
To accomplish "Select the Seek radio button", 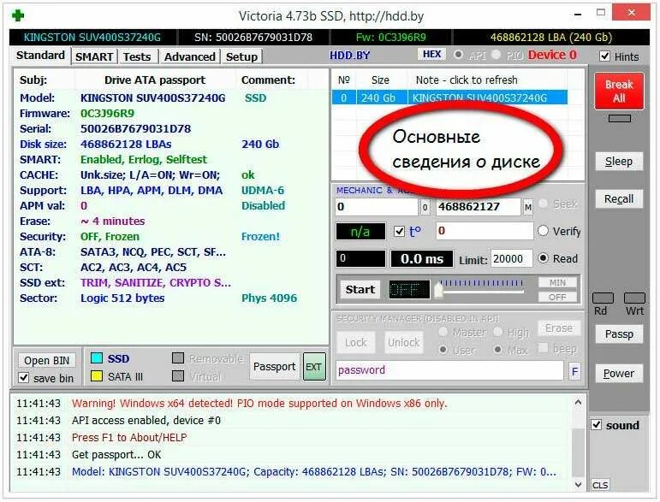I will (544, 204).
